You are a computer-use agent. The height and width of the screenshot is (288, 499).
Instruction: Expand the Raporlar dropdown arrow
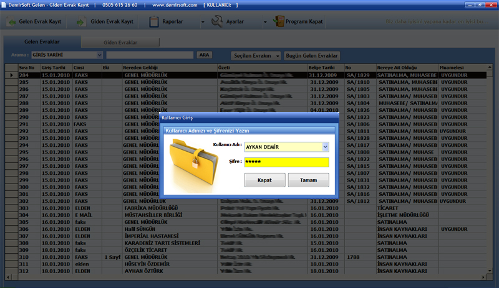pos(203,22)
